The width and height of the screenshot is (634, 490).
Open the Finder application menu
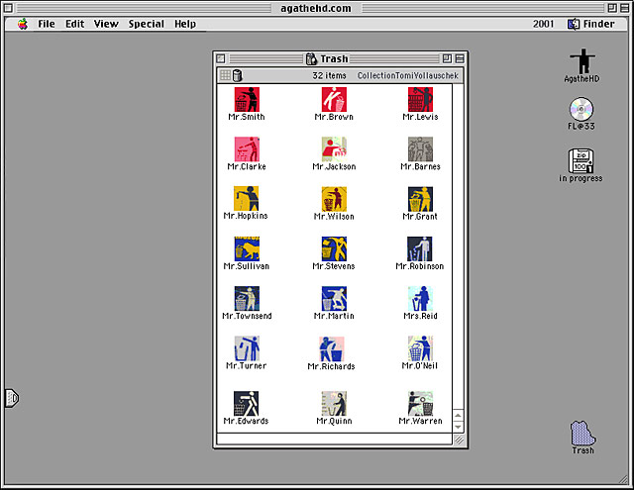[x=591, y=24]
